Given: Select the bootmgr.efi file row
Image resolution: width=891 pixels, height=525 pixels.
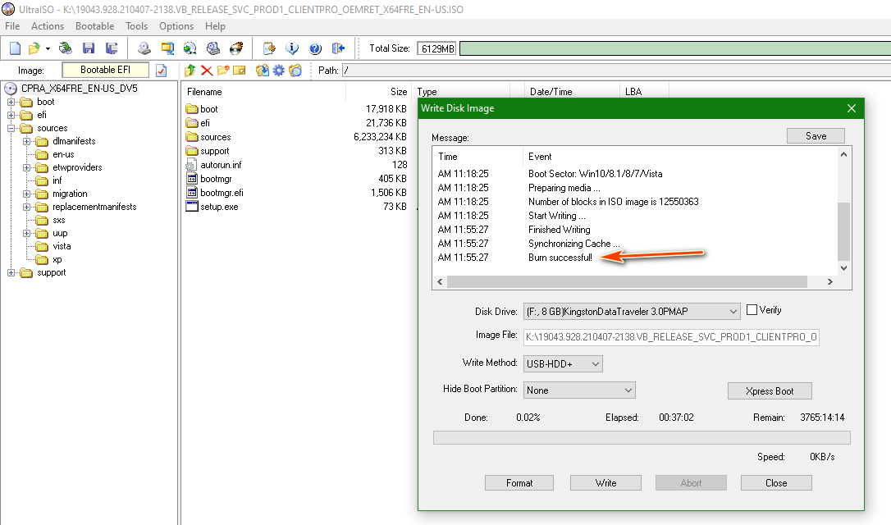Looking at the screenshot, I should click(296, 193).
